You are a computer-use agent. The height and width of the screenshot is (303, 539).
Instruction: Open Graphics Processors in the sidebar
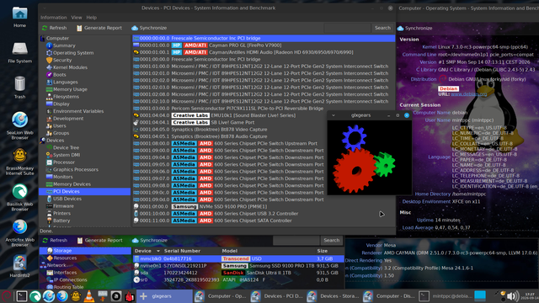click(75, 170)
